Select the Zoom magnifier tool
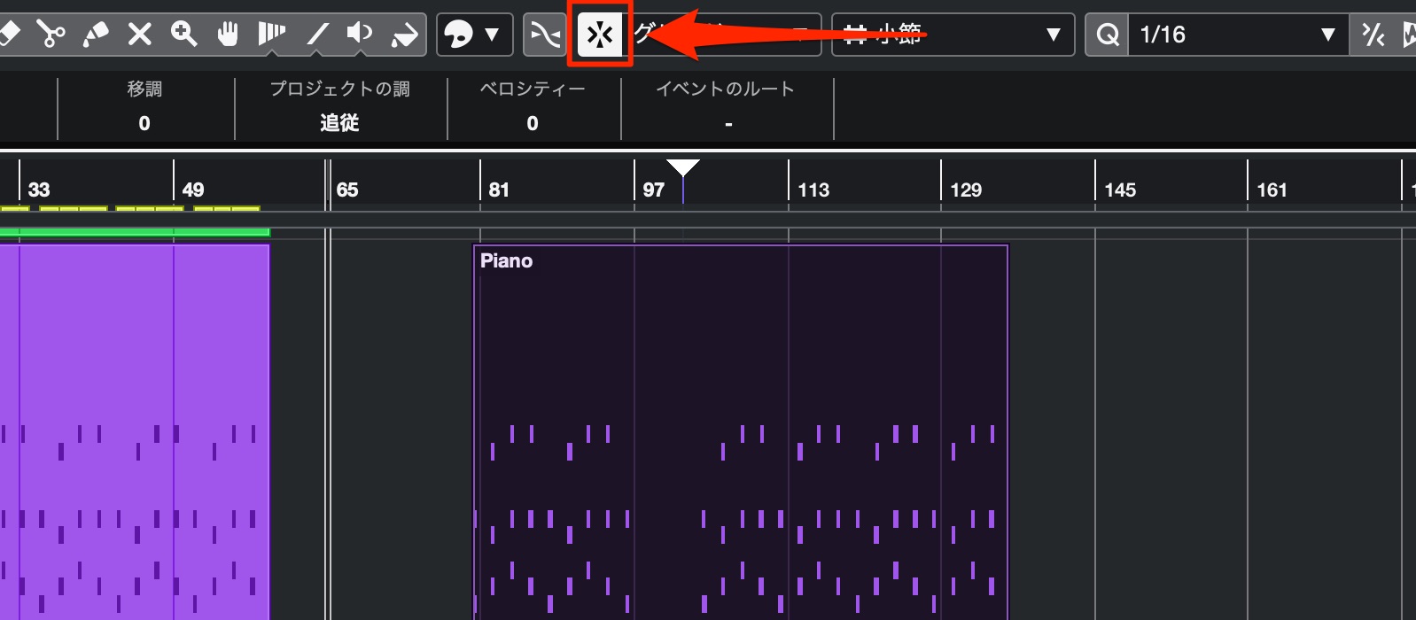 point(183,35)
